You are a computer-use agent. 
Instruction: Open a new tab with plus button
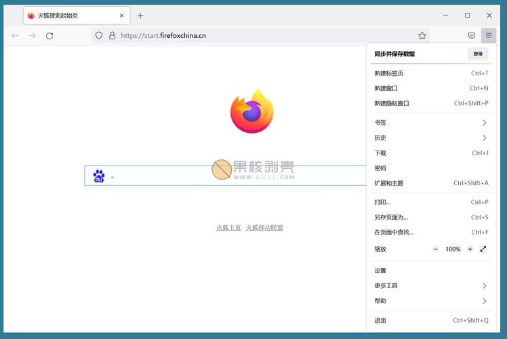140,16
